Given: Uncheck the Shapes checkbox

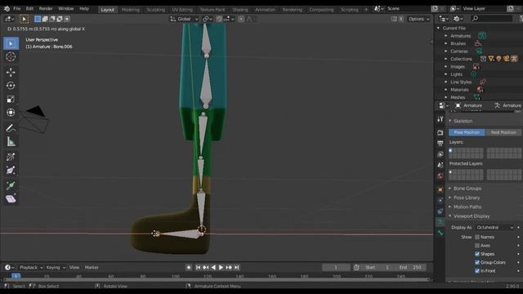Looking at the screenshot, I should pos(477,254).
